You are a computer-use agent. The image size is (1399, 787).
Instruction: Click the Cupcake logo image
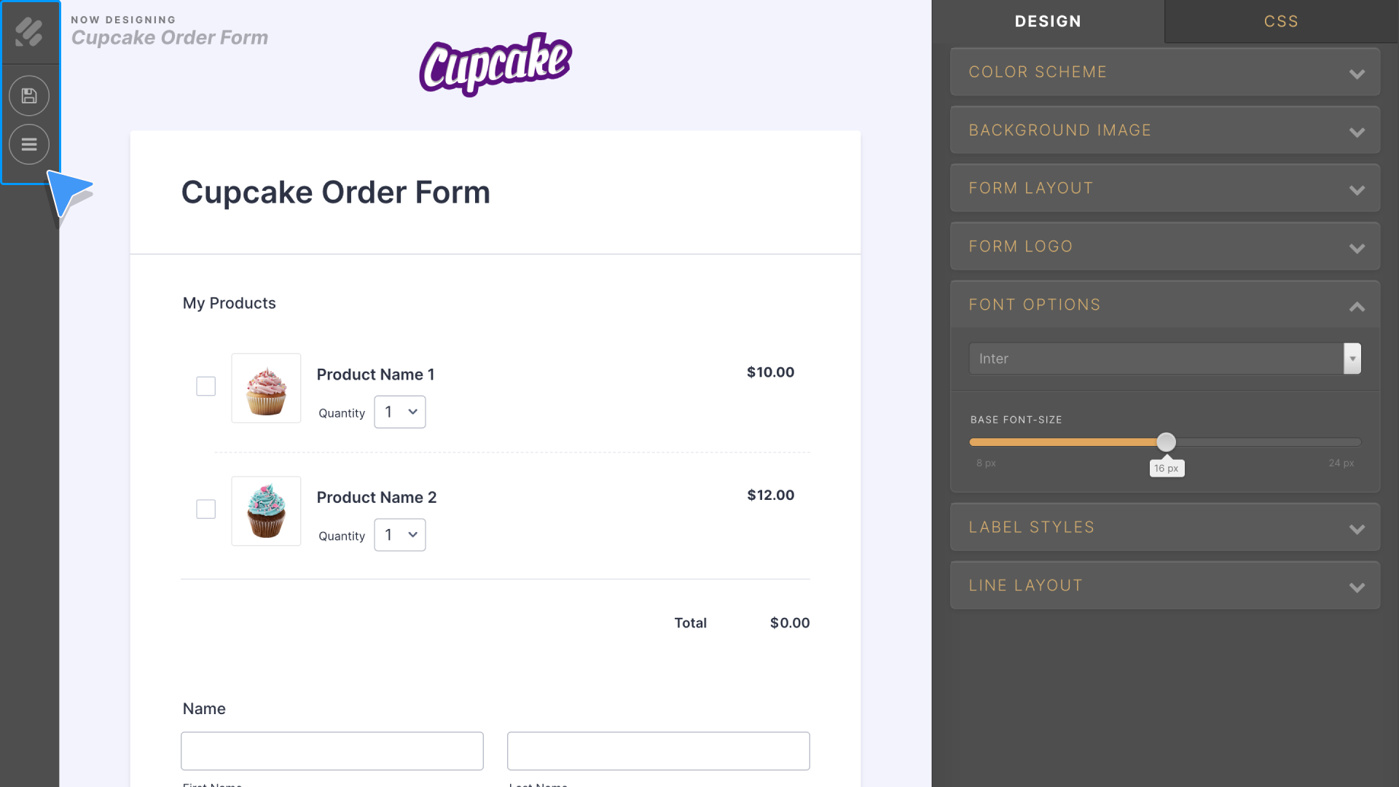coord(495,64)
